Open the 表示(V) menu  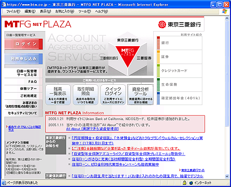pos(45,11)
